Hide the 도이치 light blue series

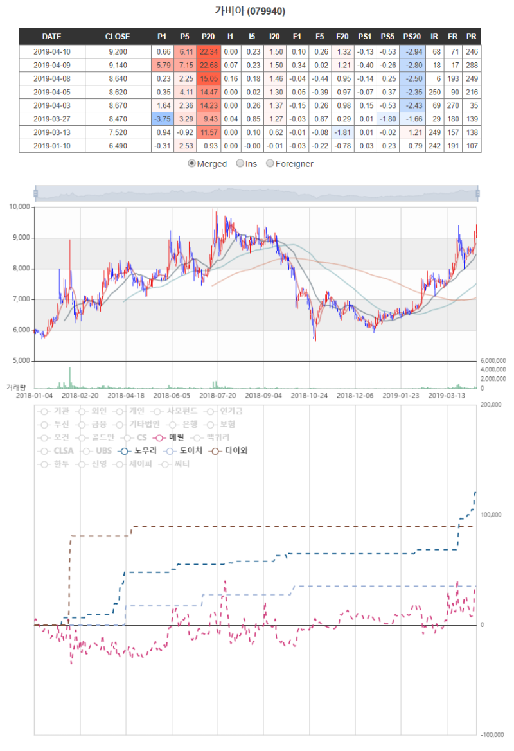[x=183, y=451]
